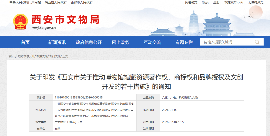Toggle 无障碍浏览 accessibility mode
This screenshot has height=136, width=270.
[255, 2]
